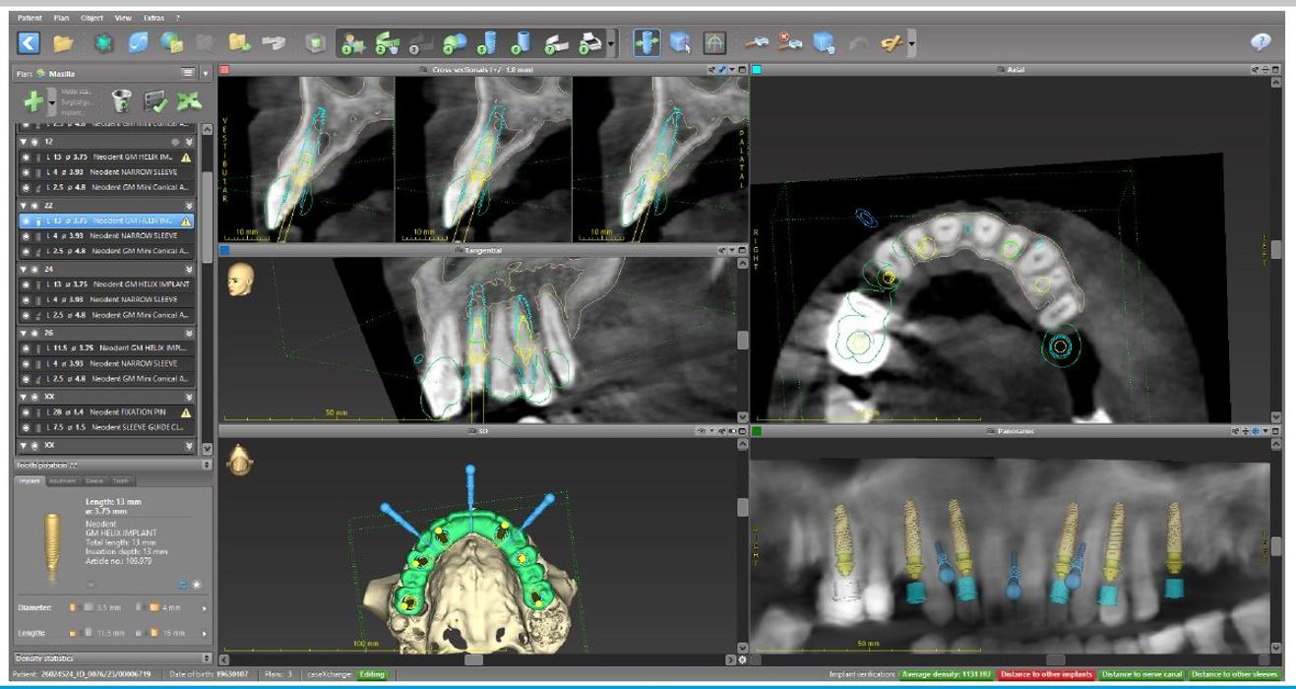Open the Plan Maxilla dropdown arrow
The image size is (1296, 689).
pyautogui.click(x=205, y=73)
